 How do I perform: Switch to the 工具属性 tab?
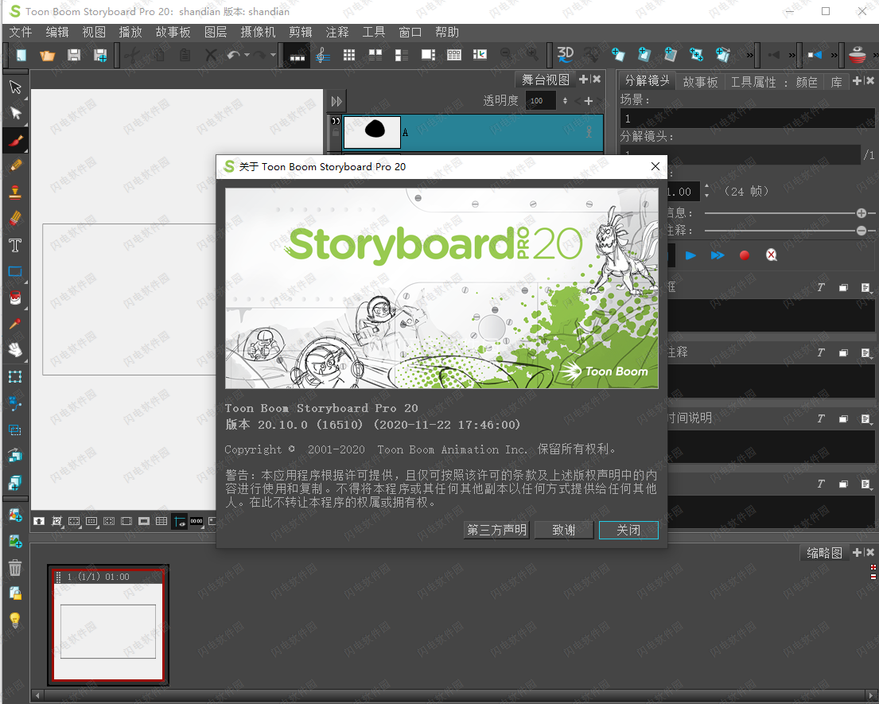pyautogui.click(x=753, y=83)
